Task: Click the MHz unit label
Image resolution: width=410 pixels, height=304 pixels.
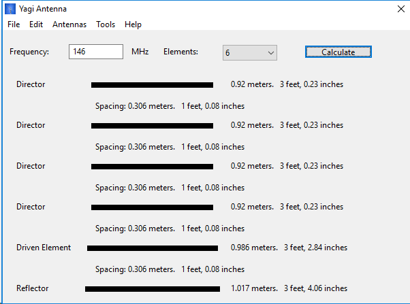Action: coord(140,52)
